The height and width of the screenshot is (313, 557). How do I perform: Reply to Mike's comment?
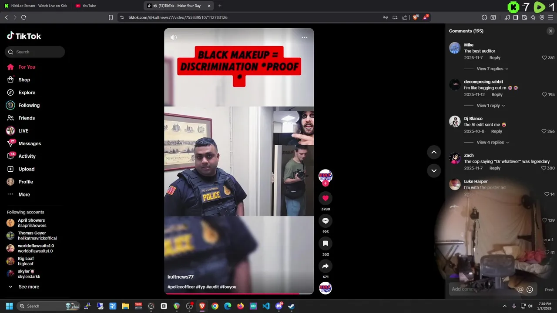click(x=495, y=58)
